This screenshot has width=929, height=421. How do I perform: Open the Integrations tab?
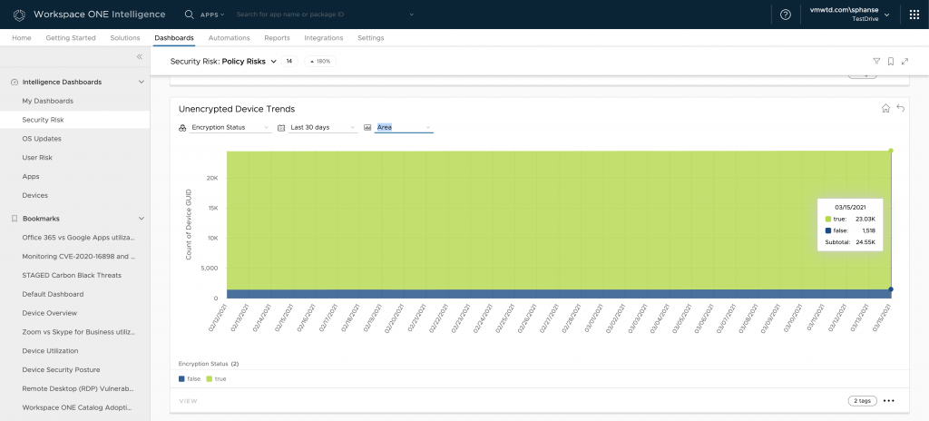pos(324,38)
